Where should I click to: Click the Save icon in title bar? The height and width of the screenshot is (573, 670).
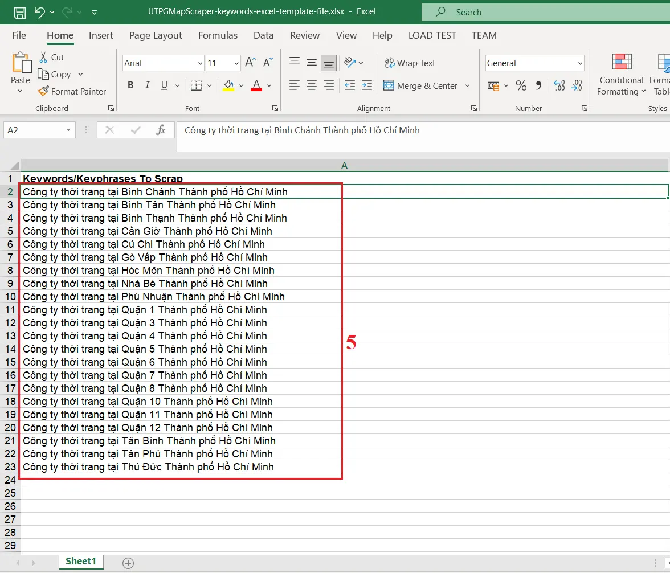tap(19, 12)
